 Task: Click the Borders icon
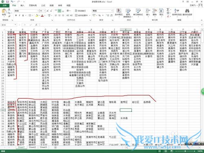pyautogui.click(x=30, y=16)
